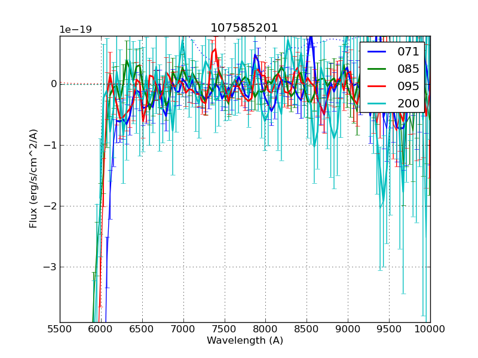Viewport: 478px width, 358px height.
Task: Click the 1e-19 exponent label
Action: coord(75,30)
